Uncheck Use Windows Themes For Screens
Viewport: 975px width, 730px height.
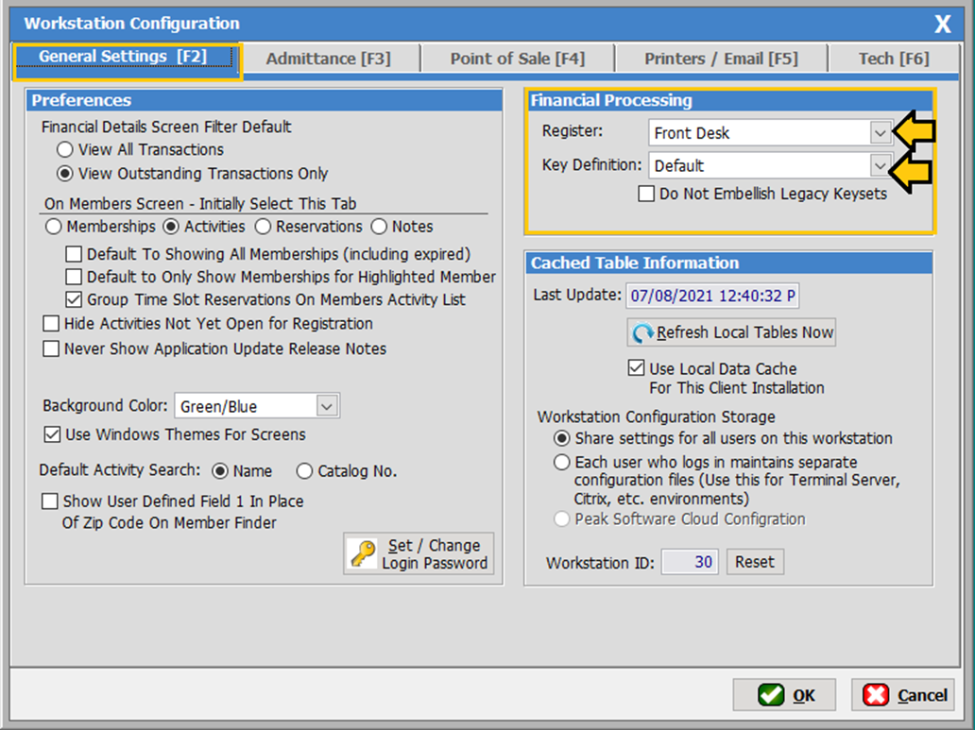tap(53, 435)
